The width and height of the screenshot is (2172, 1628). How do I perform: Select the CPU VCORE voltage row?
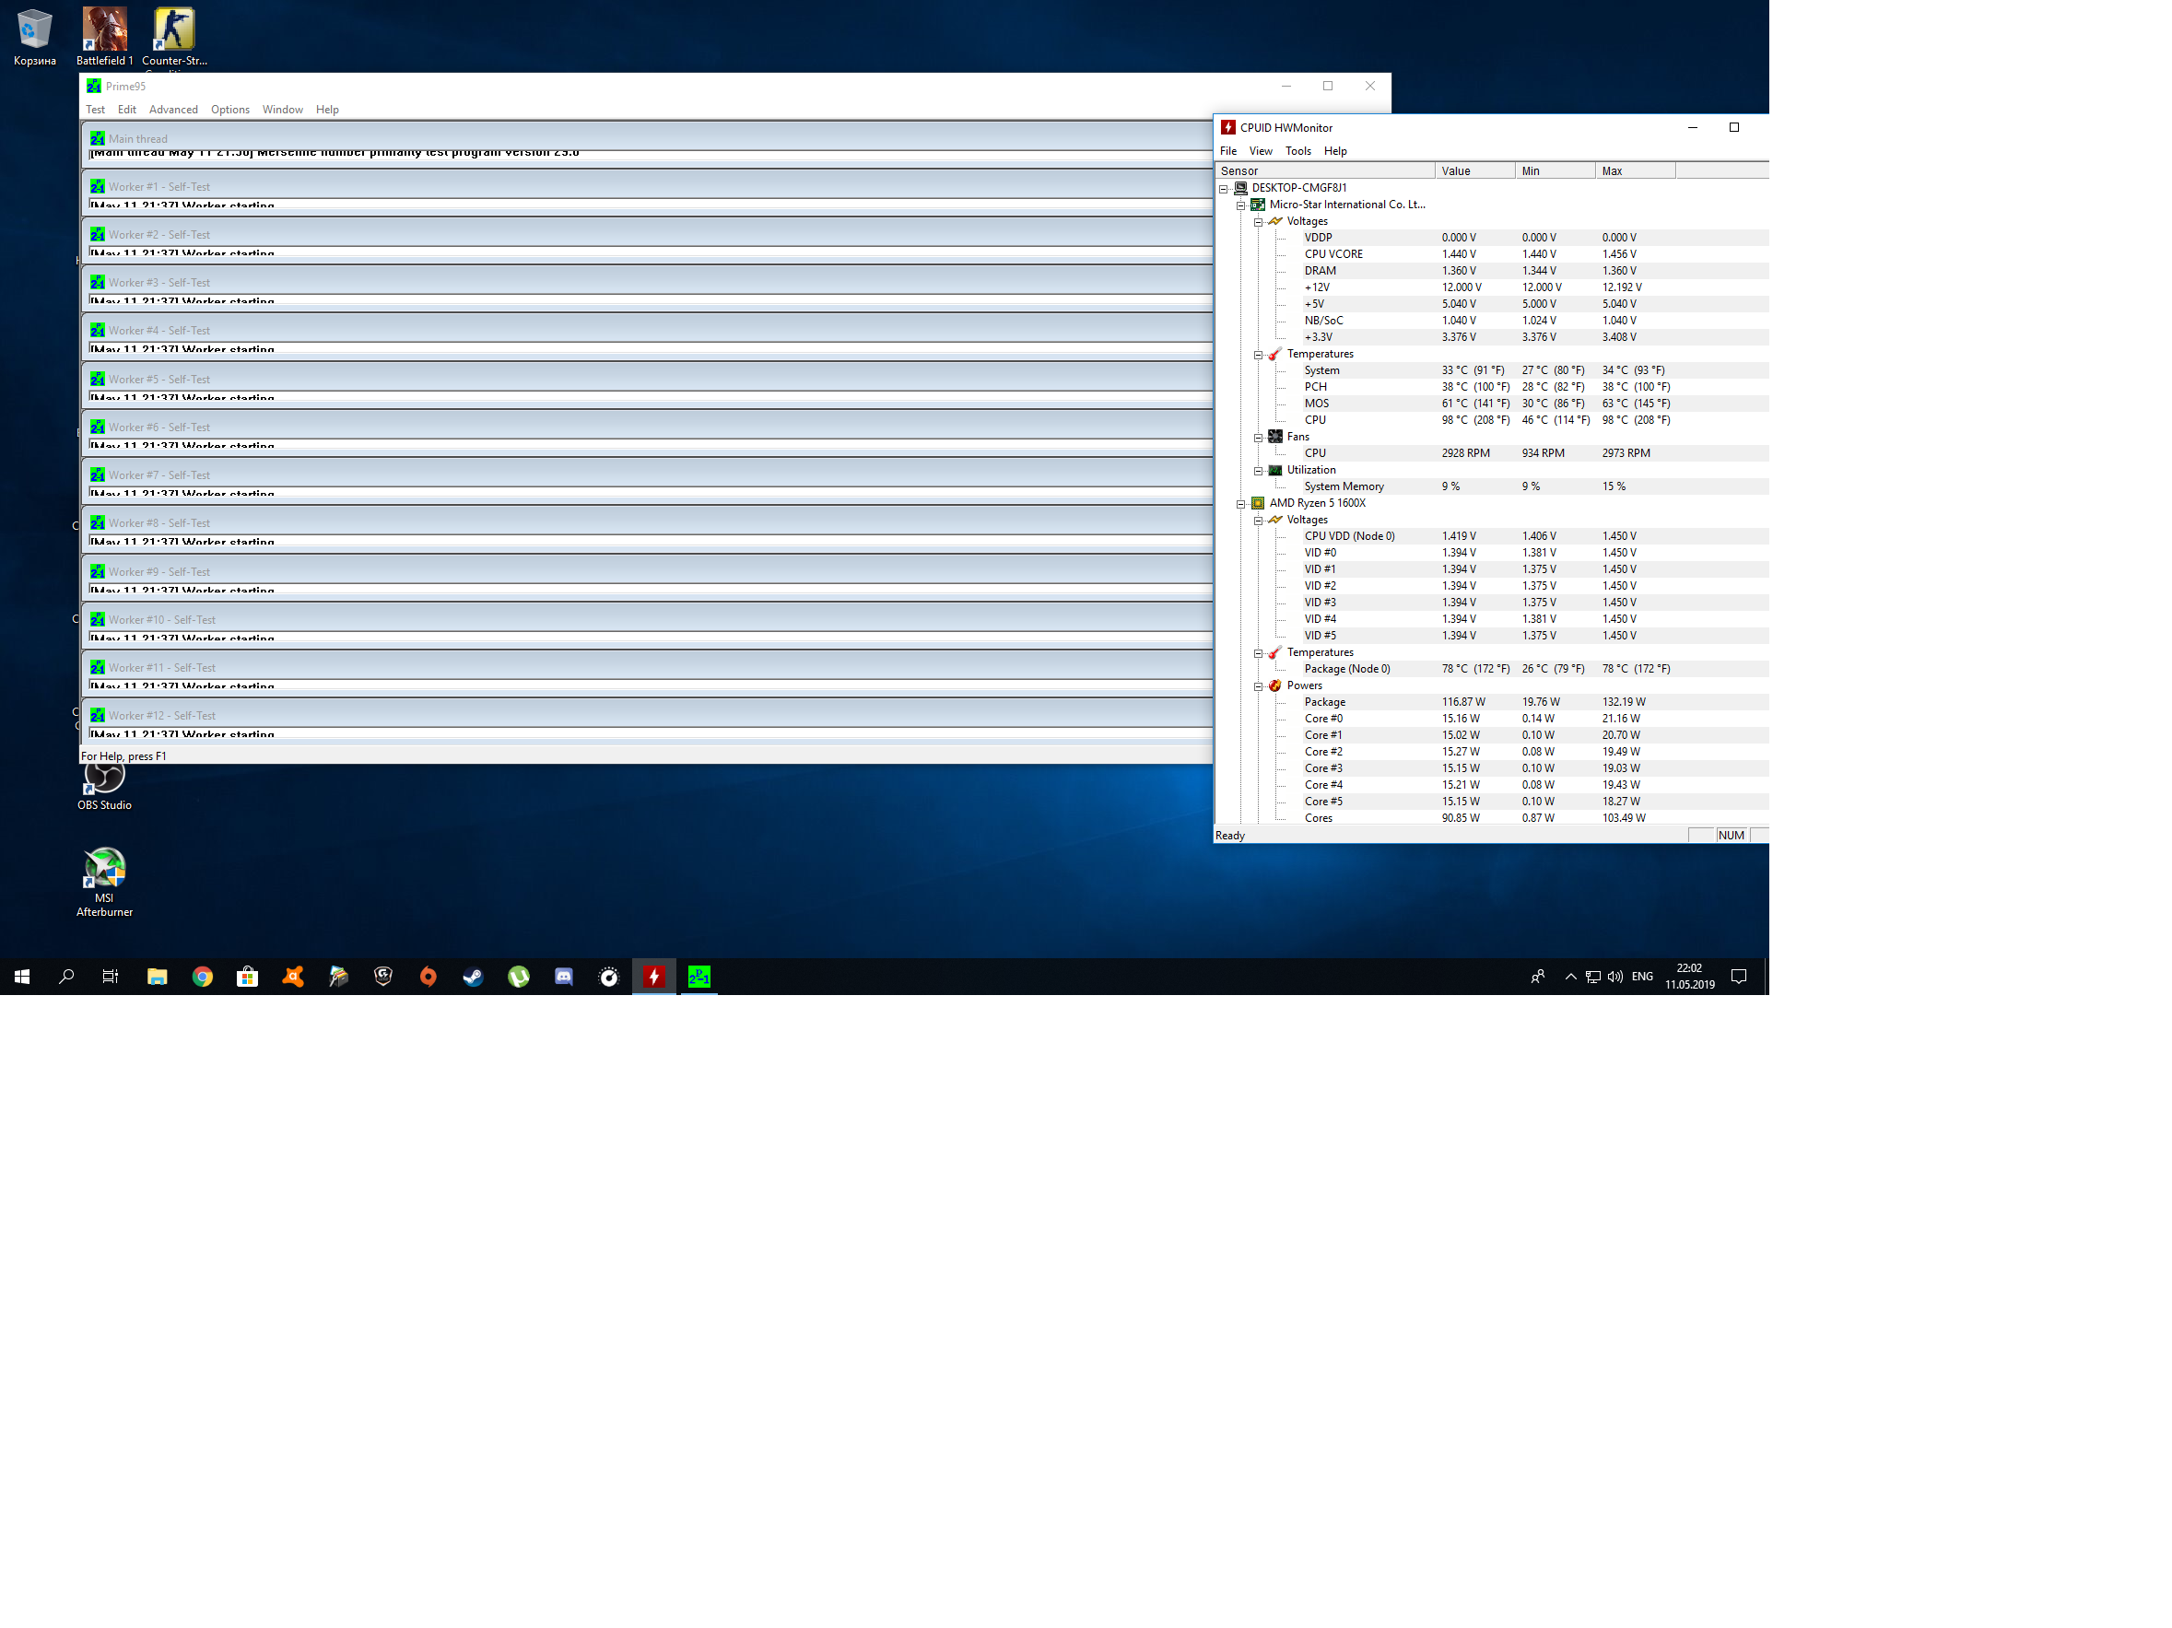click(1333, 254)
